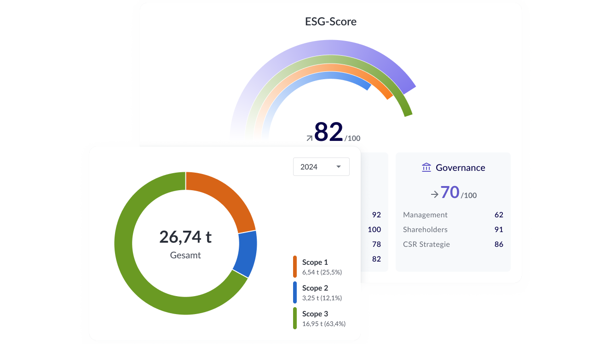Viewport: 611px width, 344px height.
Task: Click the 16,95 t (63,4%) value
Action: pyautogui.click(x=324, y=324)
